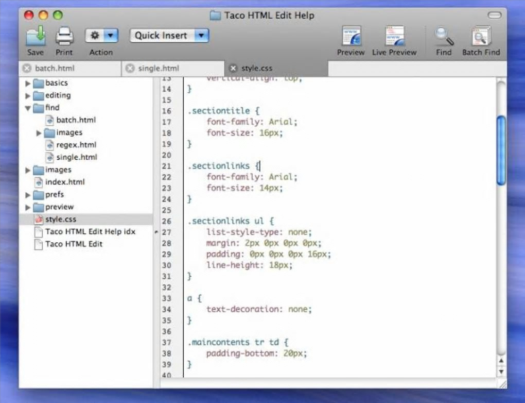This screenshot has height=403, width=525.
Task: Switch to the single.html tab
Action: pos(159,68)
